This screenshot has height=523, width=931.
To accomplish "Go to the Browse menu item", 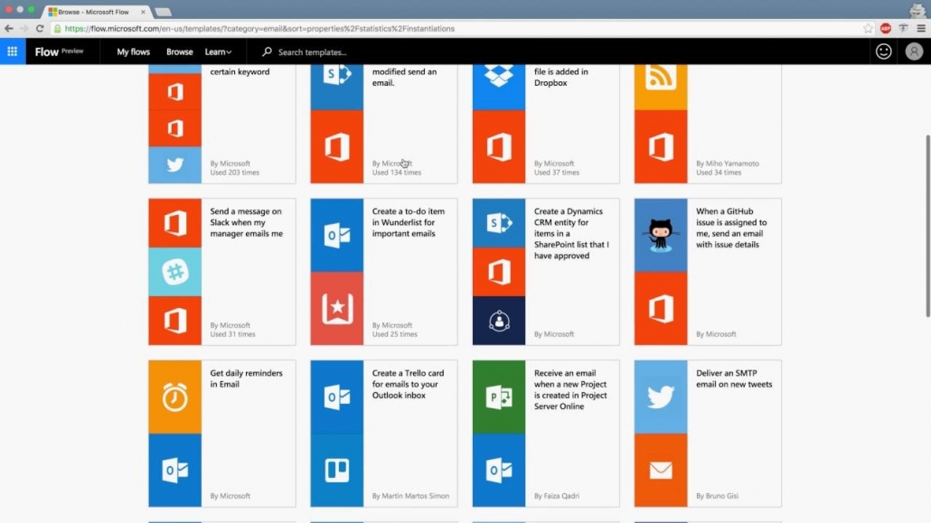I will pos(180,52).
